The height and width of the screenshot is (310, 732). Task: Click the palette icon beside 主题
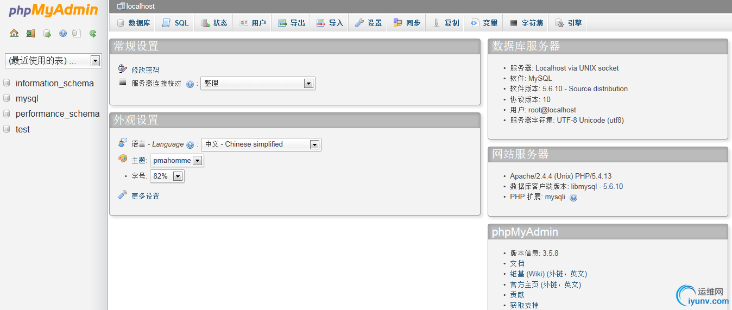[123, 159]
